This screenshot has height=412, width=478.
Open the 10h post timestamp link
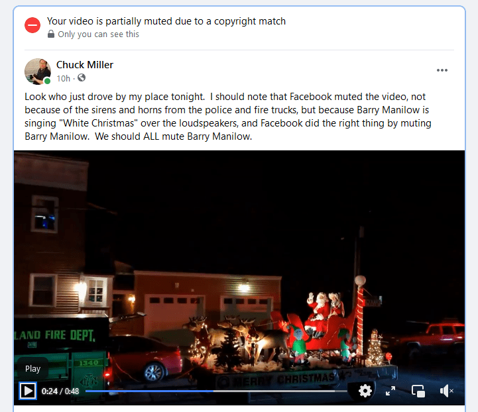click(64, 79)
